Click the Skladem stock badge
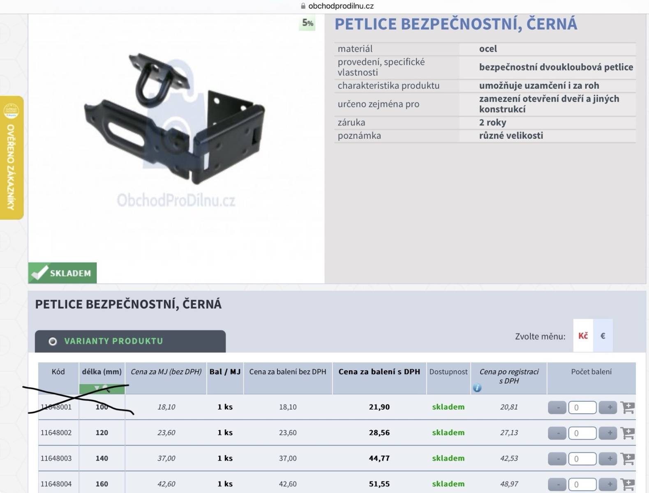 pyautogui.click(x=62, y=273)
